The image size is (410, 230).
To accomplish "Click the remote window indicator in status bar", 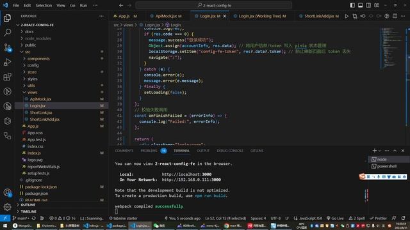I will pos(5,218).
